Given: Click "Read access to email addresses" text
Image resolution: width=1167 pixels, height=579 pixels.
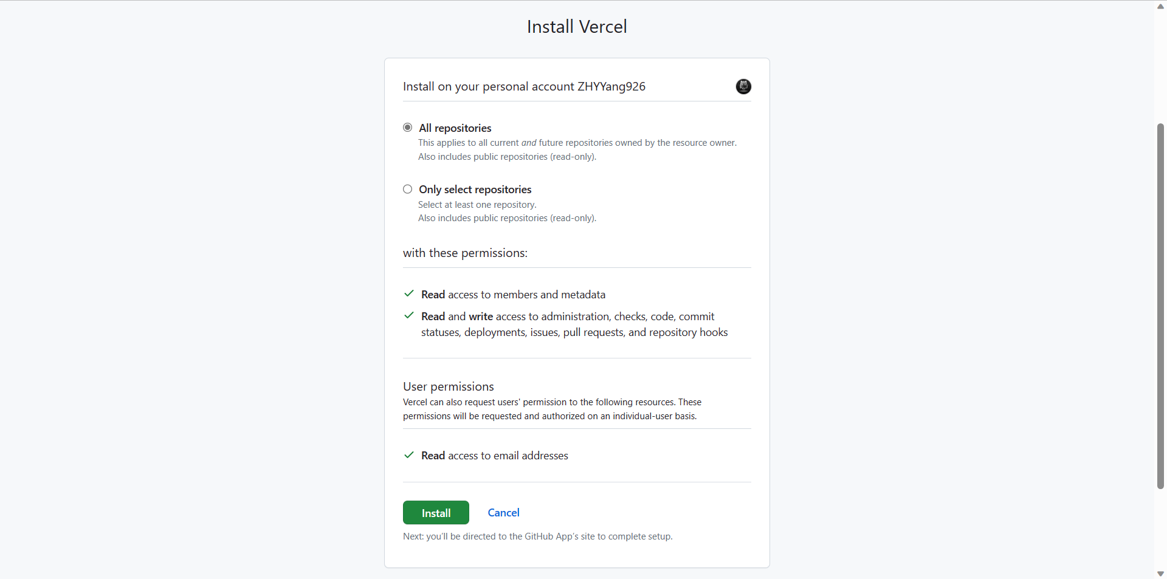Looking at the screenshot, I should coord(495,456).
